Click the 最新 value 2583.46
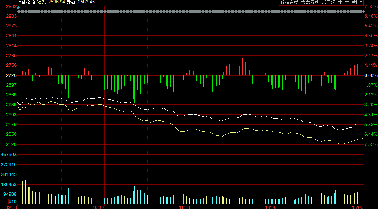Viewport: 378px width, 209px height. click(x=86, y=2)
